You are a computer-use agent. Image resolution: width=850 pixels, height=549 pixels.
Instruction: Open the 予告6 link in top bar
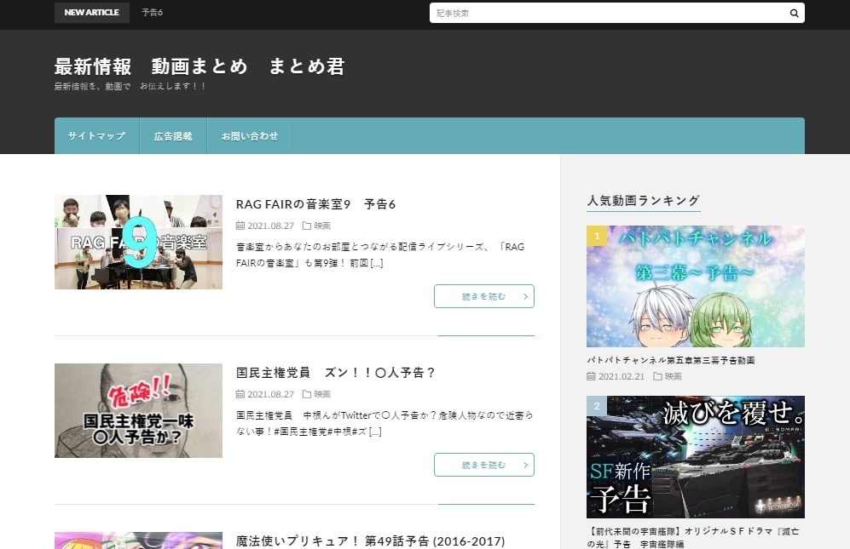[x=152, y=13]
